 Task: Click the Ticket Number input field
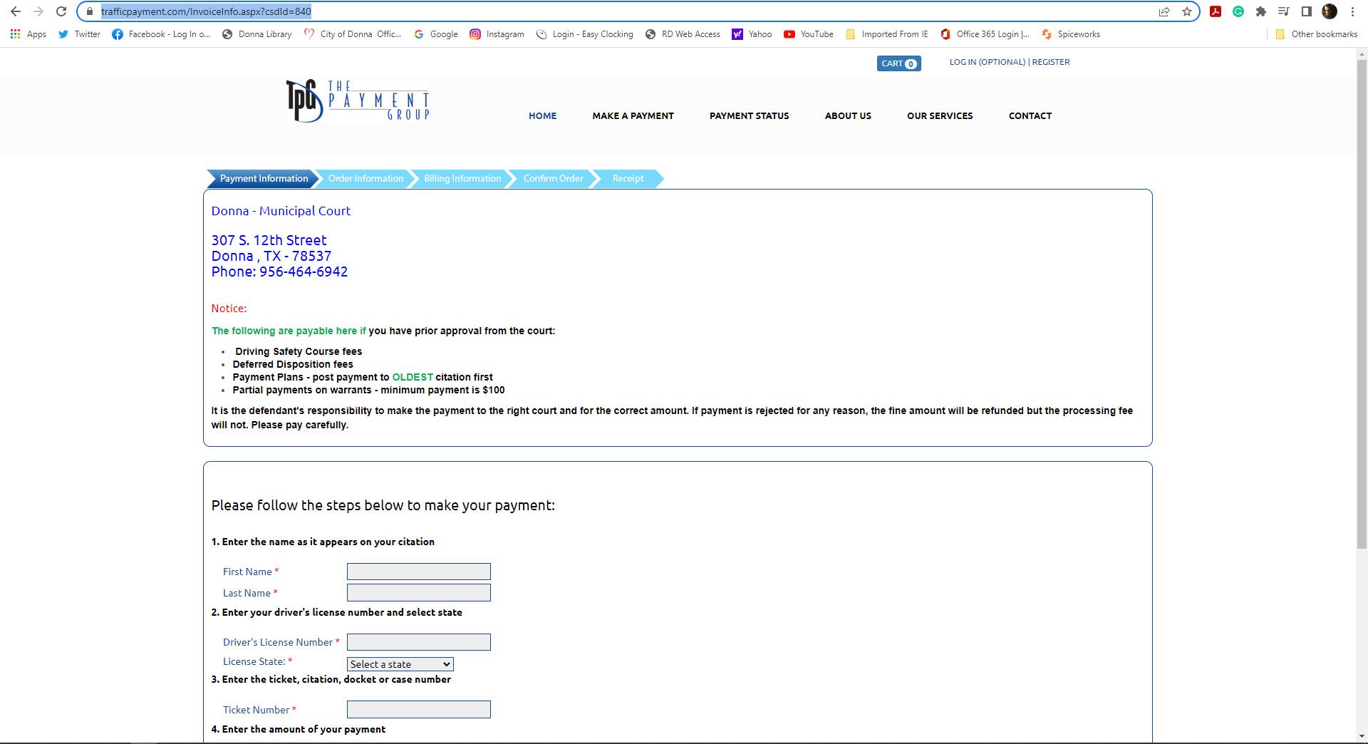point(418,709)
